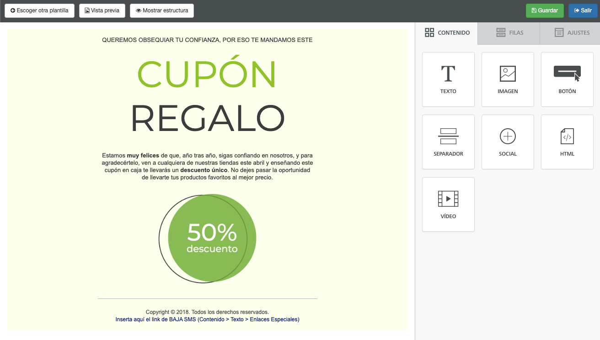Insert a Botón element

(567, 79)
